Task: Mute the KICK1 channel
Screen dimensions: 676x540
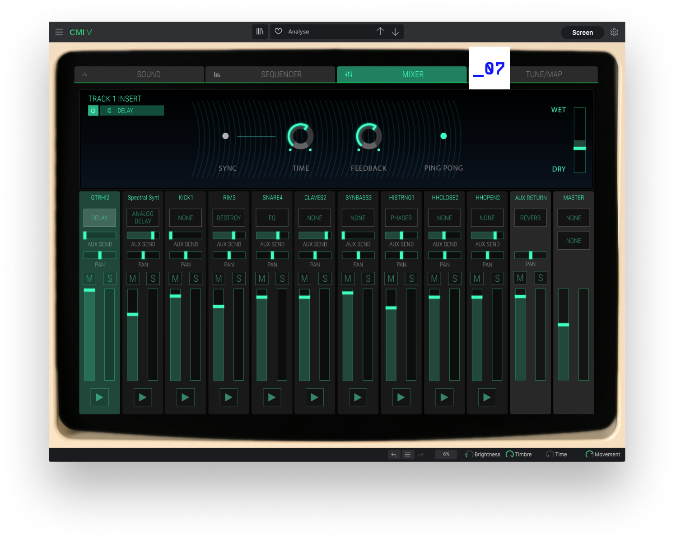Action: [x=175, y=278]
